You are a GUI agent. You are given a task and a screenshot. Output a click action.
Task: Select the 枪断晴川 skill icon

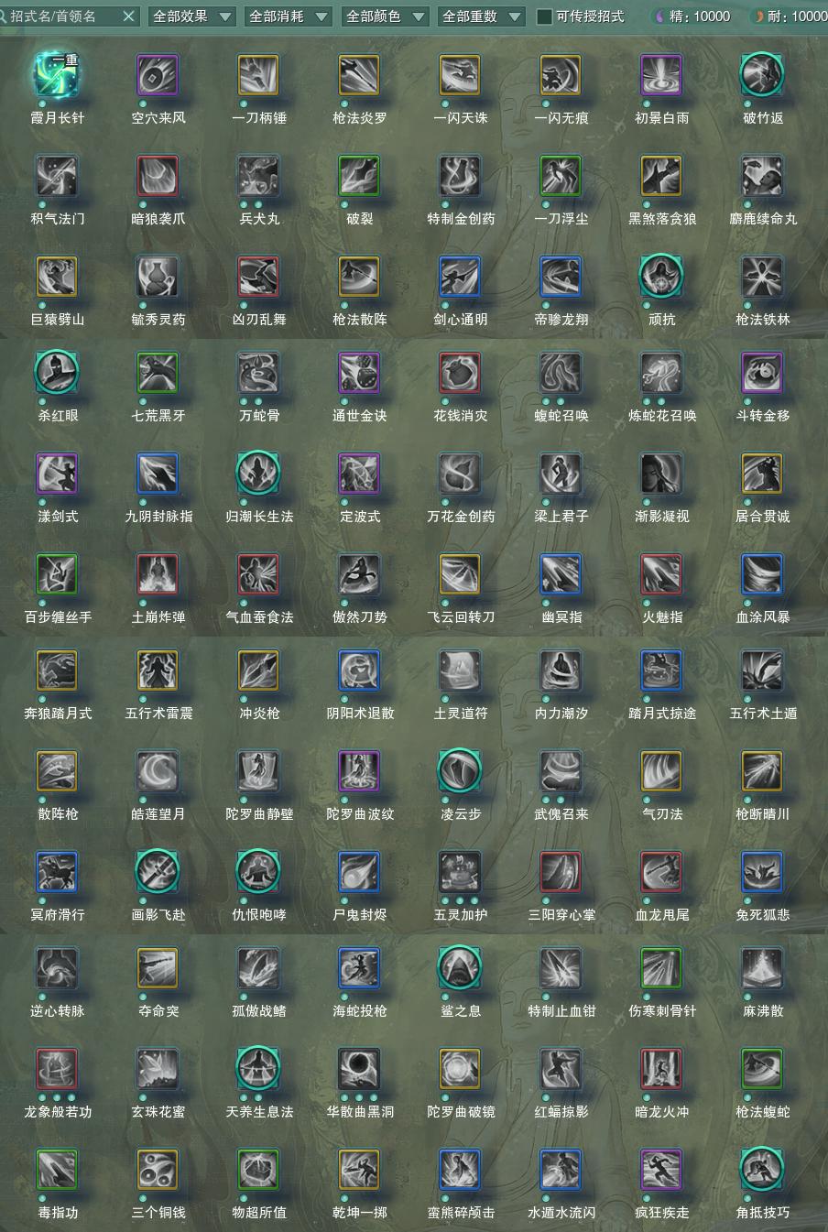pyautogui.click(x=762, y=771)
